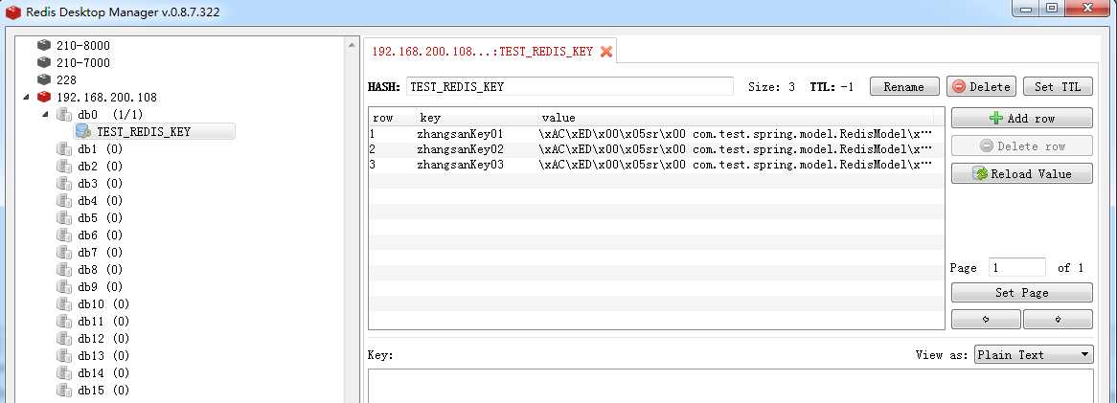Click the page number field

(1016, 268)
